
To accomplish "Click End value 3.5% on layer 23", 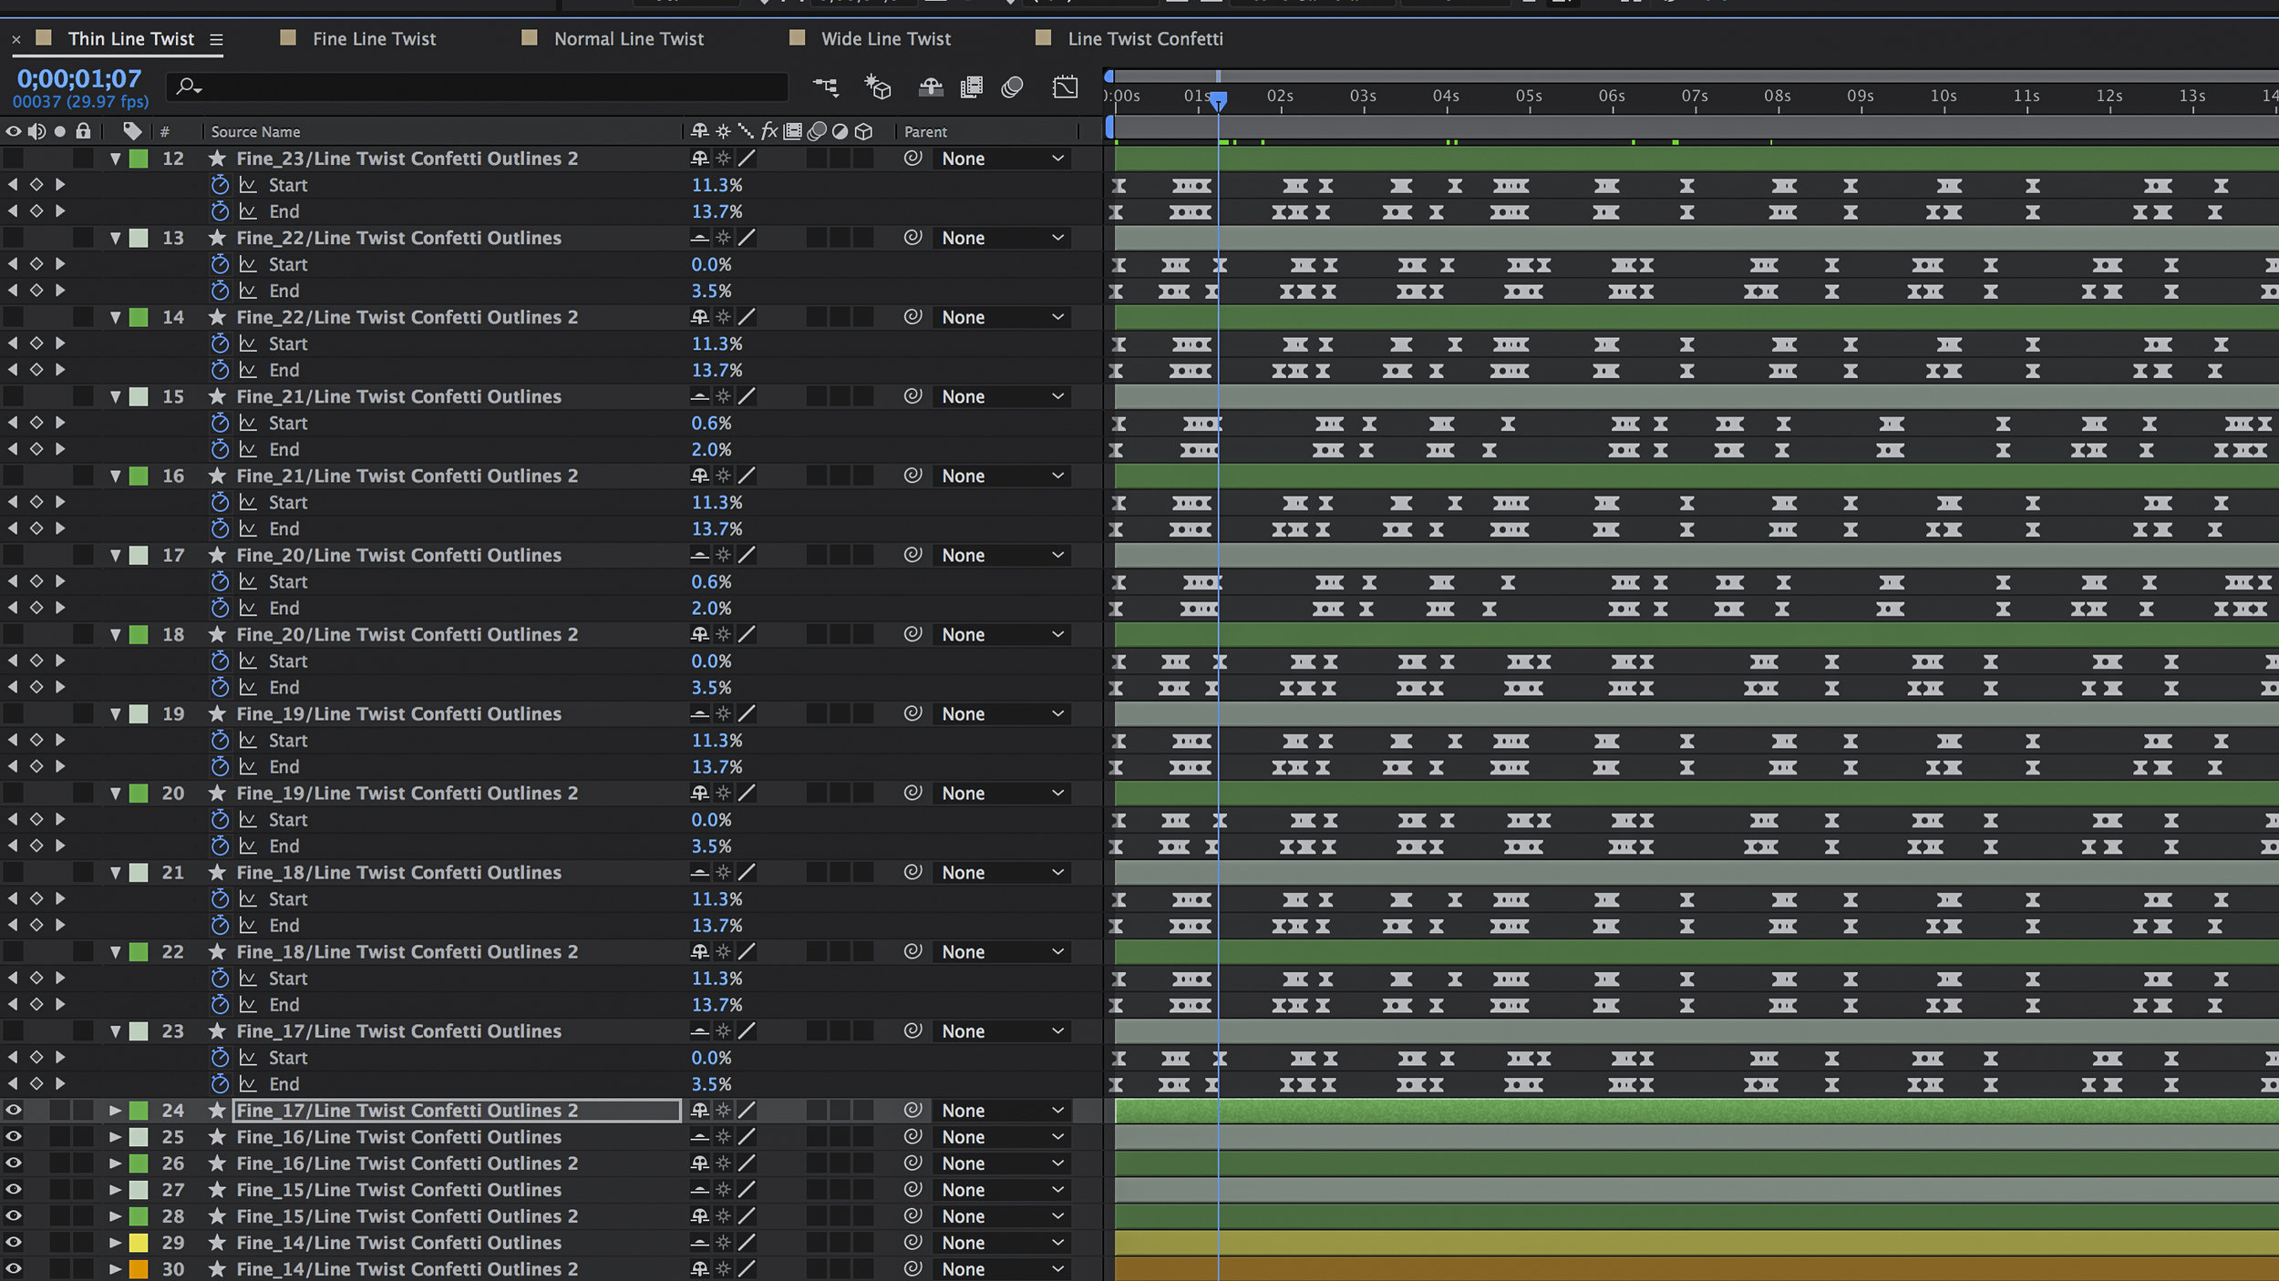I will pyautogui.click(x=711, y=1084).
